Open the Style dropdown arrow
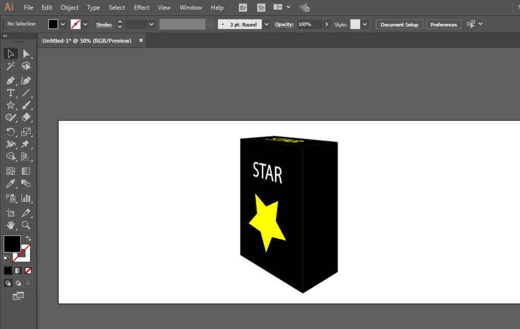 point(365,24)
